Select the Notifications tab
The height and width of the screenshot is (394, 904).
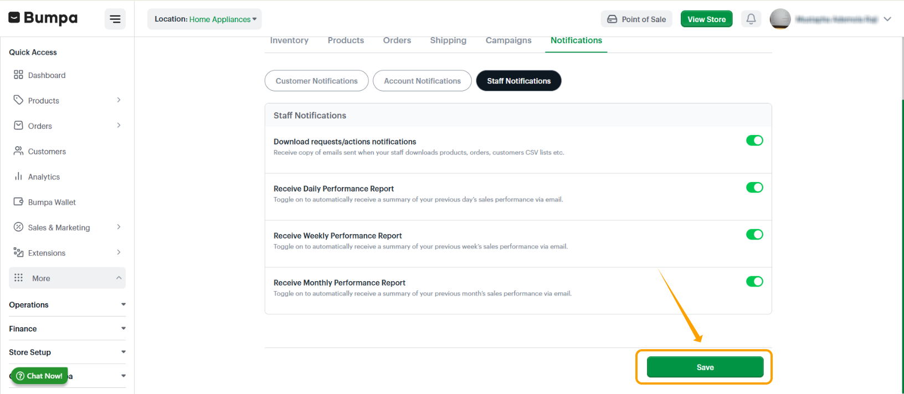[576, 40]
